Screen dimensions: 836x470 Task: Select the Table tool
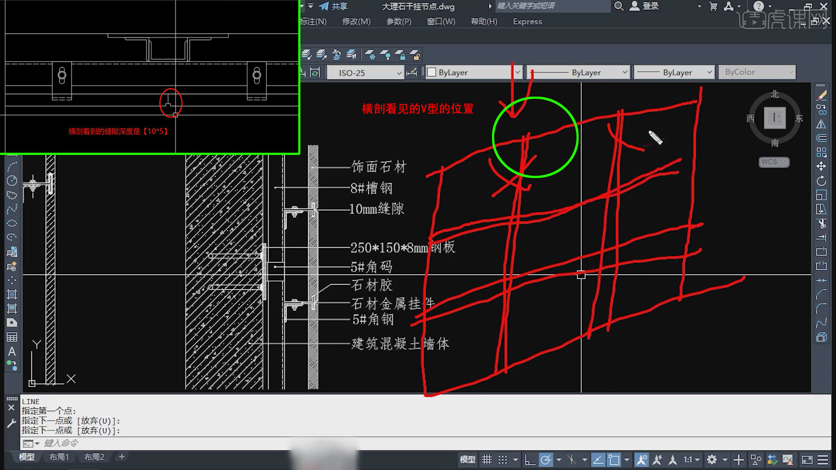12,337
